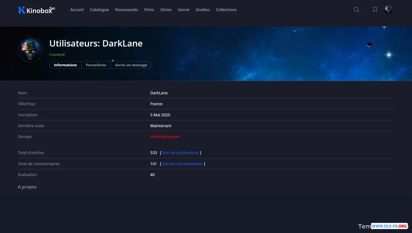The height and width of the screenshot is (233, 412).
Task: Click the Inscription label
Action: pos(28,115)
